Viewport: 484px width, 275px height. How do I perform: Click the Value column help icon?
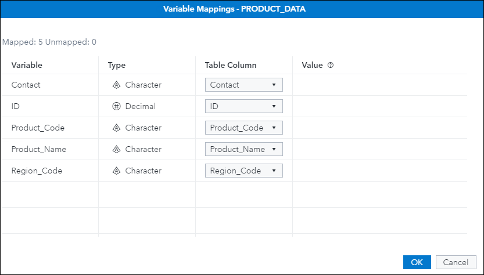pos(331,66)
